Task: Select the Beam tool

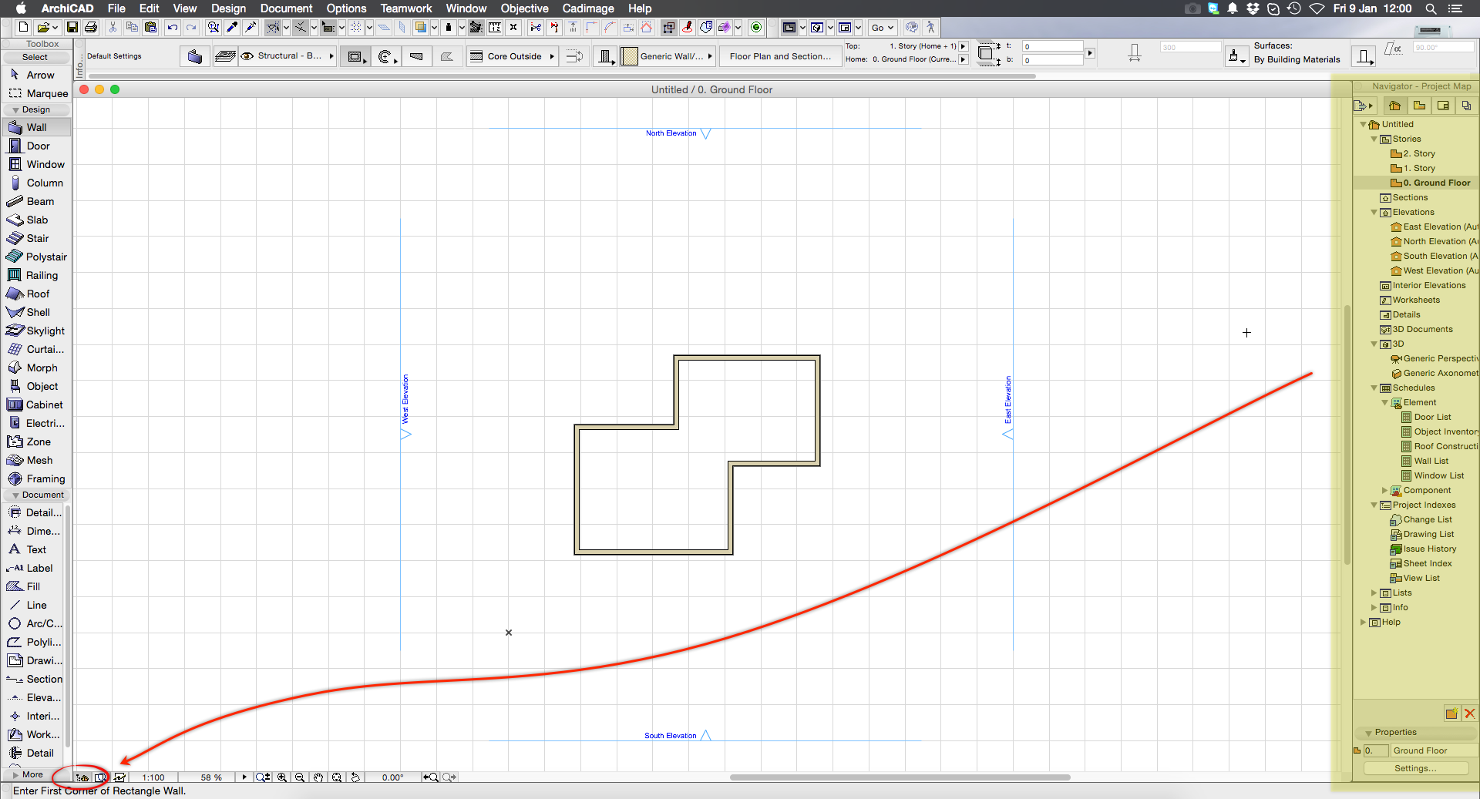Action: click(37, 201)
